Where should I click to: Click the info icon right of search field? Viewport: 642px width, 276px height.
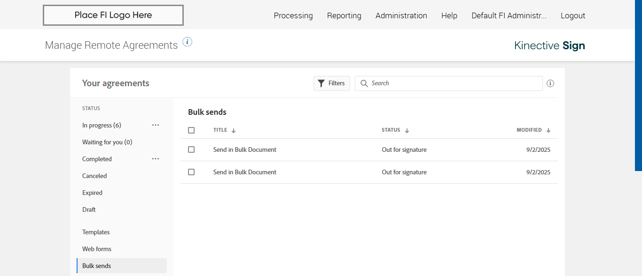(550, 83)
